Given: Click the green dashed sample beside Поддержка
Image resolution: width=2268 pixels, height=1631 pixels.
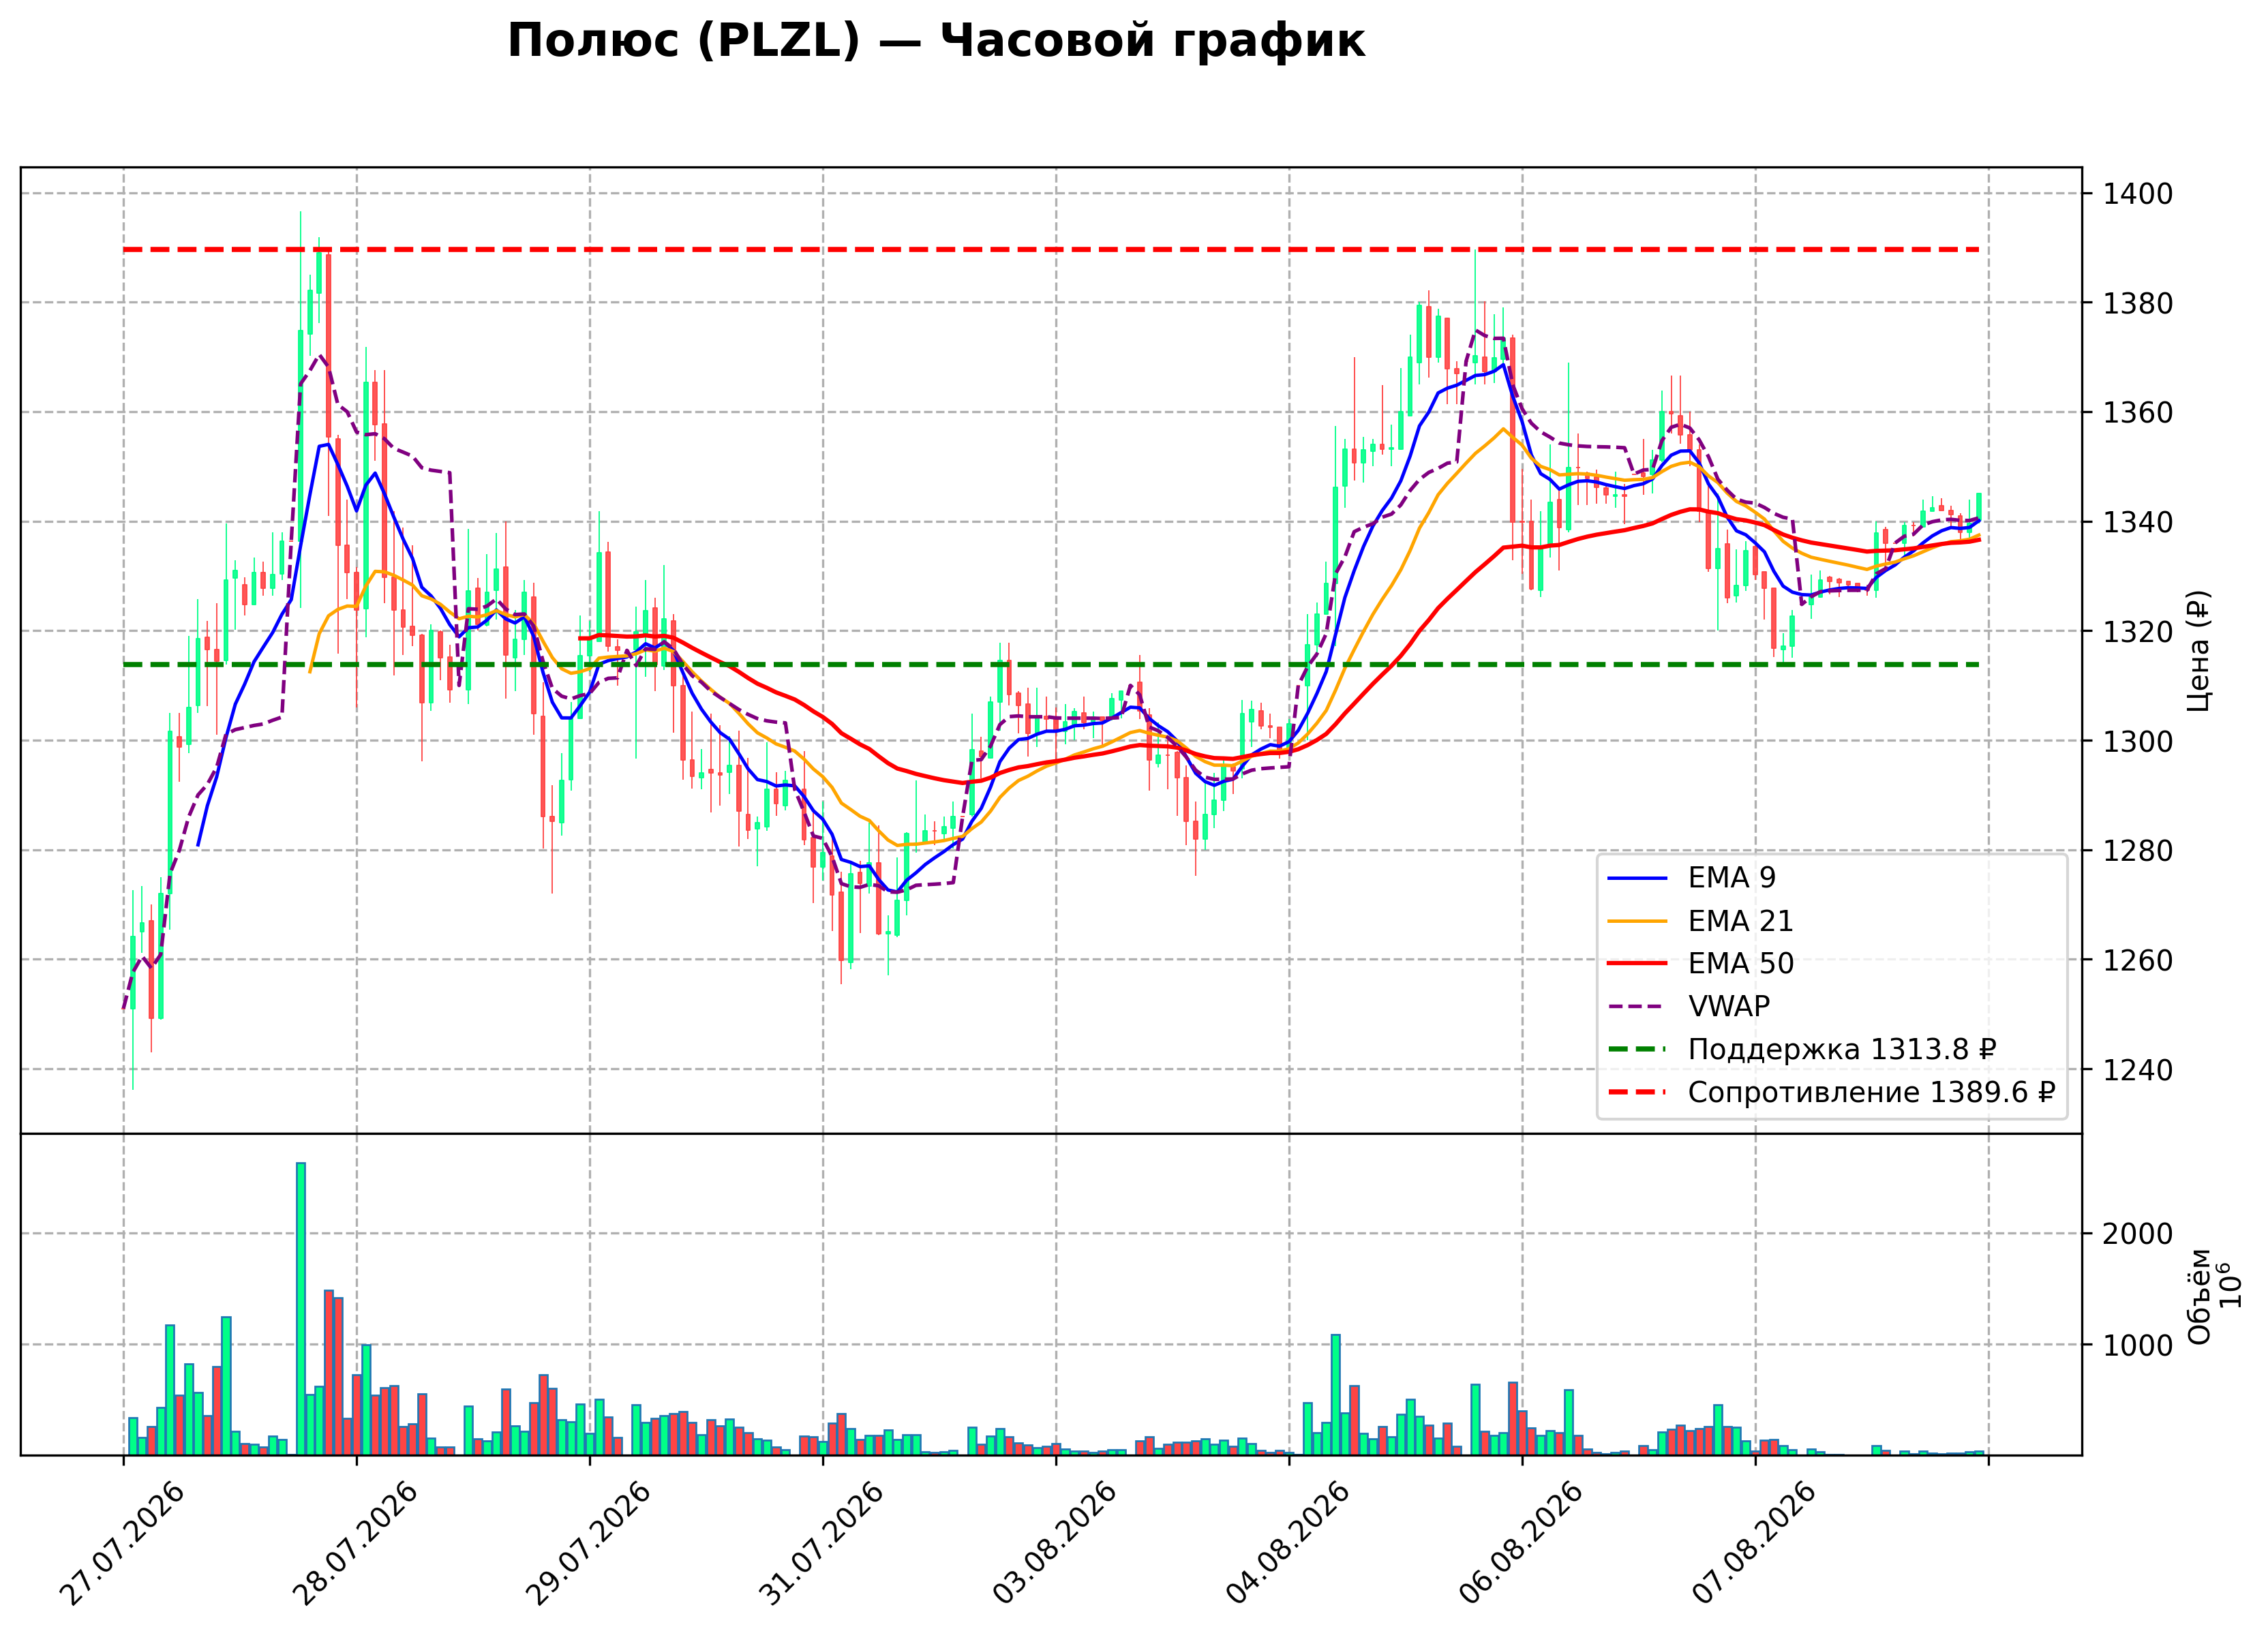Looking at the screenshot, I should pyautogui.click(x=1638, y=1050).
